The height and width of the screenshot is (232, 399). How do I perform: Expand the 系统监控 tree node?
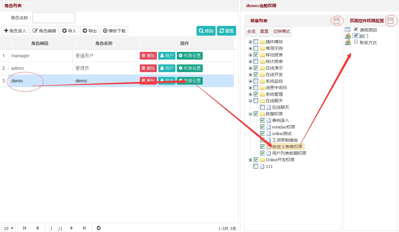coord(250,81)
